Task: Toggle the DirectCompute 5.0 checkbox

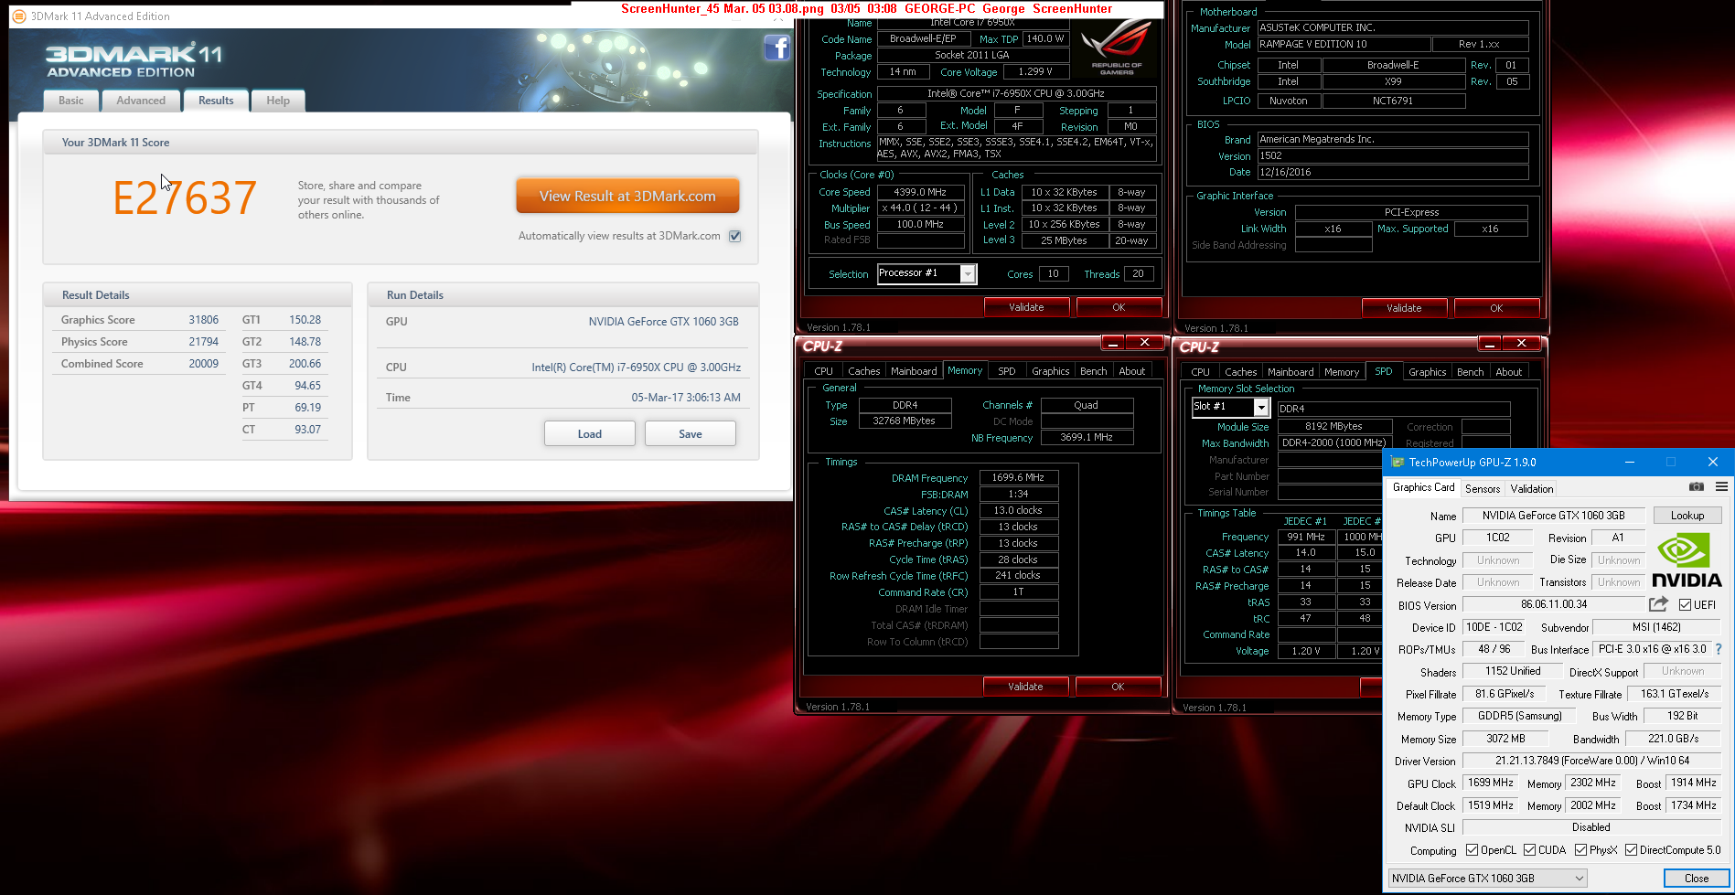Action: 1631,849
